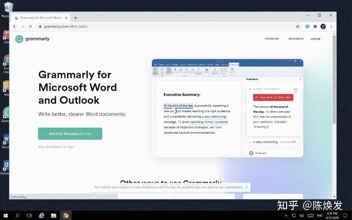The height and width of the screenshot is (220, 352).
Task: Click Get It for Windows button
Action: tap(70, 134)
